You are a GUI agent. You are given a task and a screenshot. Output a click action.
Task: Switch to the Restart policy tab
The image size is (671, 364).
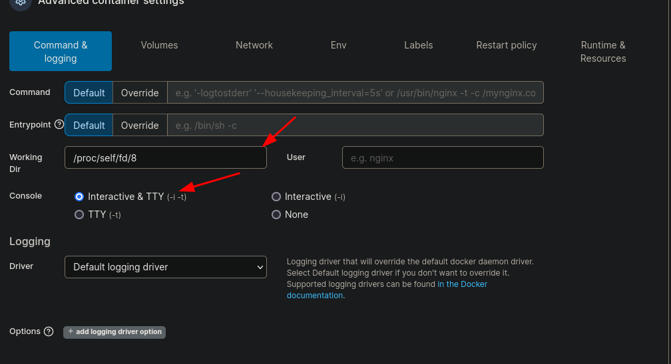(506, 45)
